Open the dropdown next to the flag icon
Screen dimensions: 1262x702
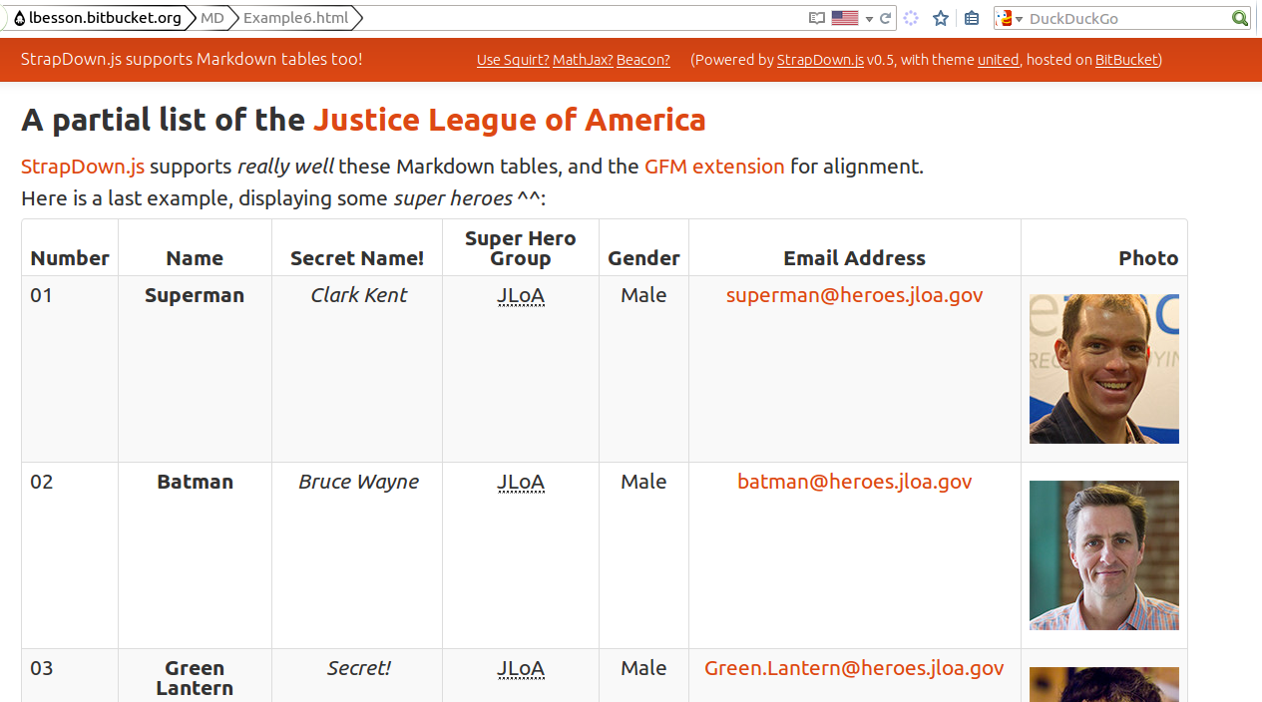(867, 17)
